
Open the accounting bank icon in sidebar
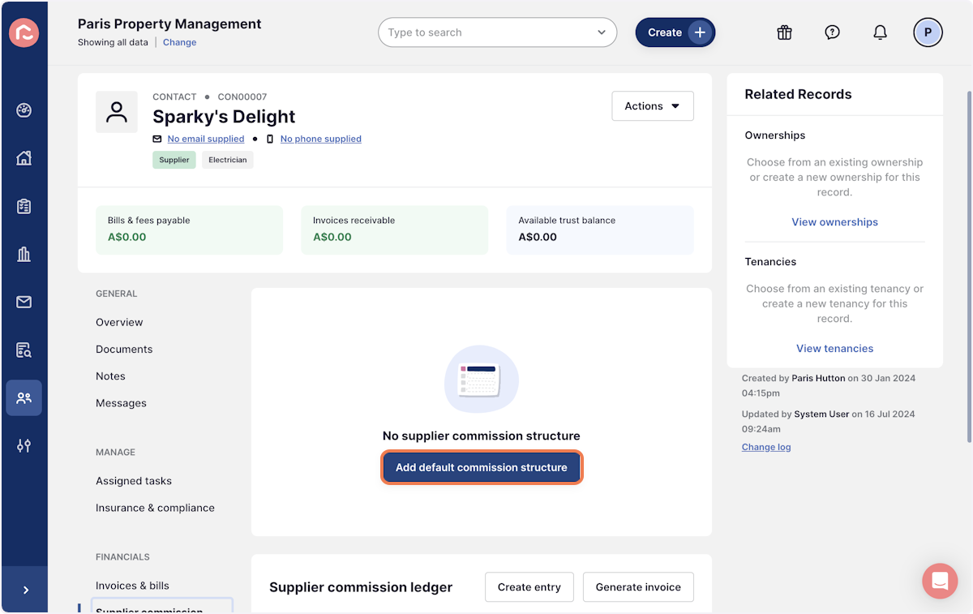pos(24,254)
